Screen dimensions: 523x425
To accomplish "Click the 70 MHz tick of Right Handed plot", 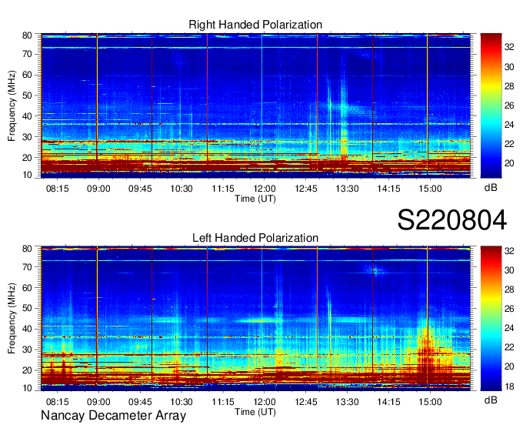I will pos(27,54).
